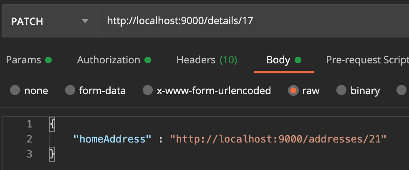Click the addresses/21 URL value in the body
This screenshot has width=409, height=170.
278,139
